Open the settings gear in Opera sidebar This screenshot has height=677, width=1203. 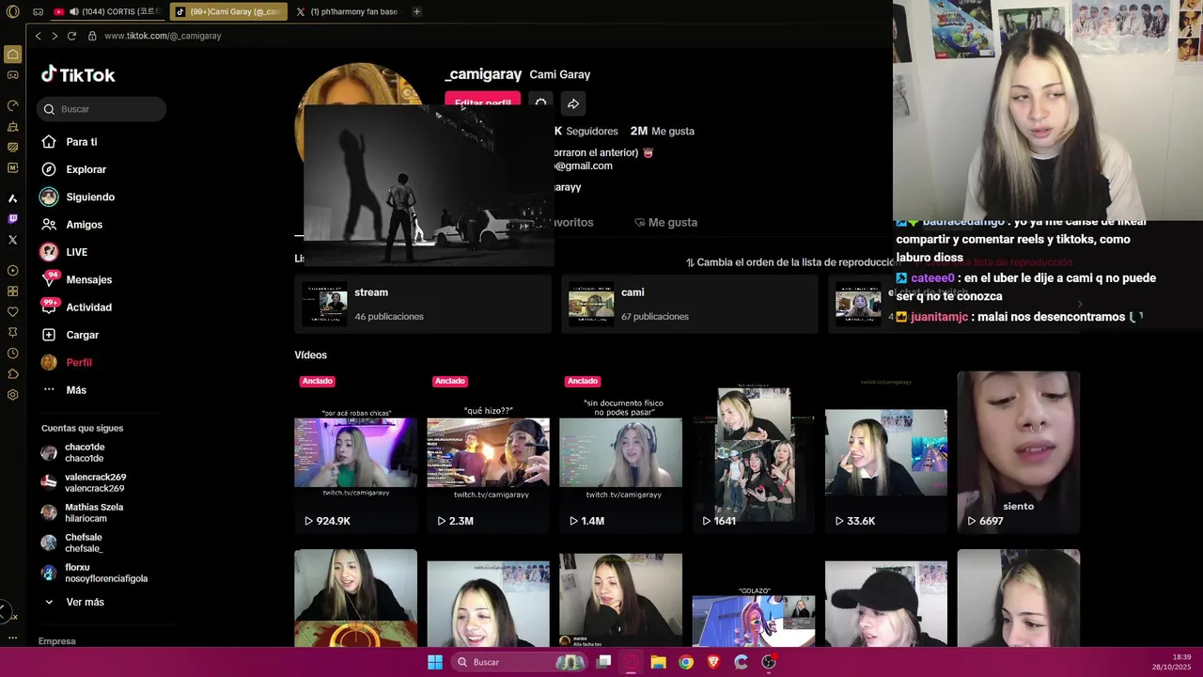(x=12, y=395)
